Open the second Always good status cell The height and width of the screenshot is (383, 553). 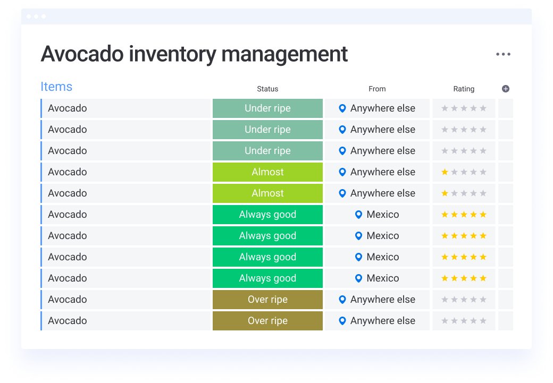(267, 236)
